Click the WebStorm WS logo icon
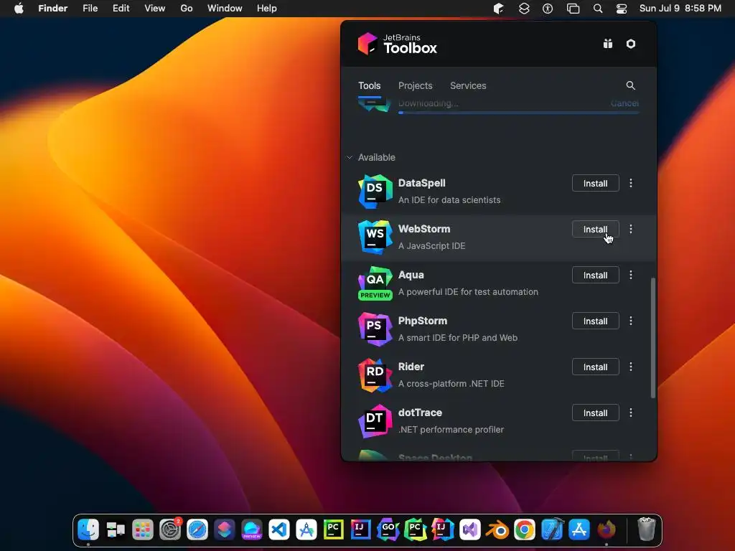Image resolution: width=735 pixels, height=551 pixels. click(x=375, y=237)
